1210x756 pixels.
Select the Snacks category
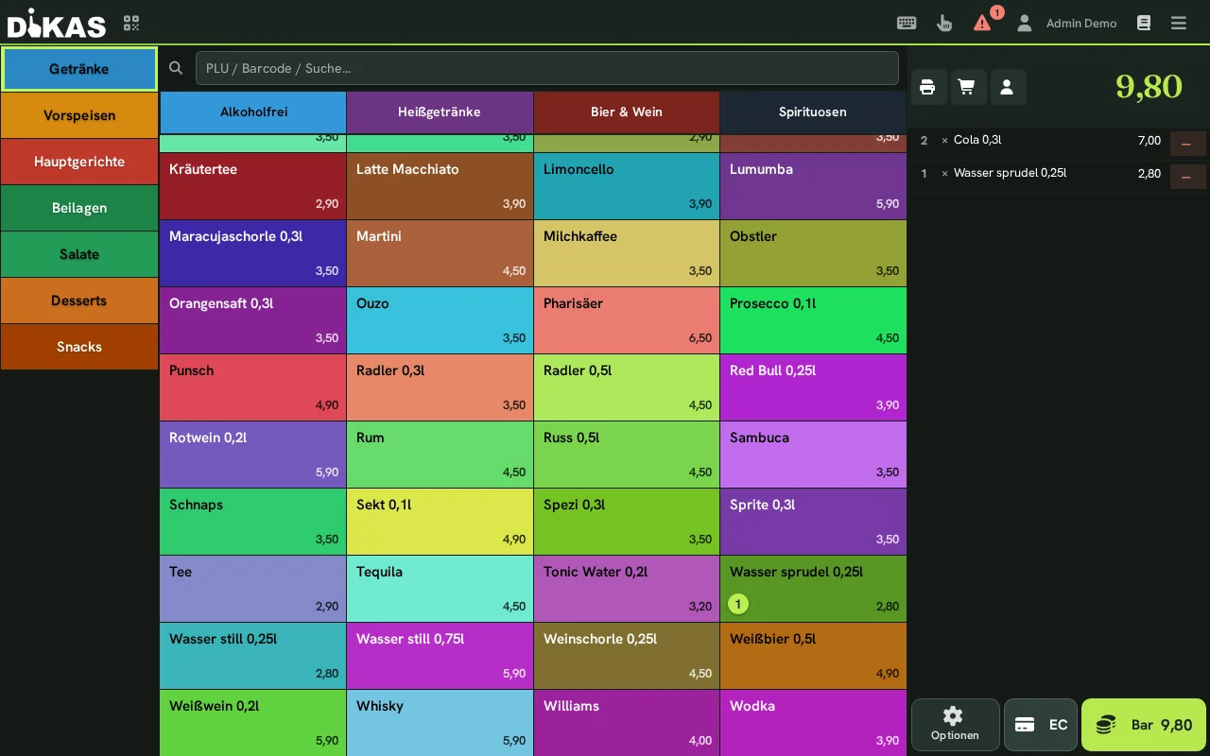[x=79, y=347]
